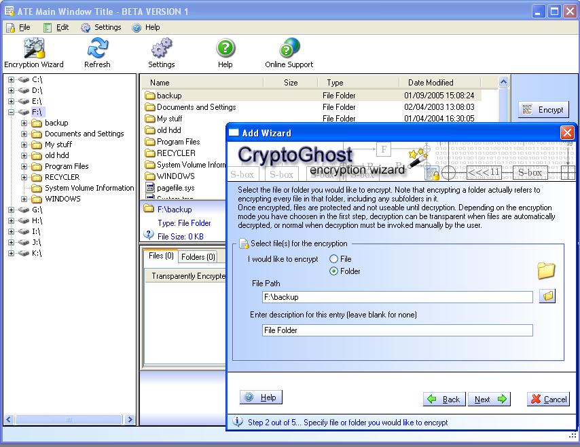The width and height of the screenshot is (580, 447).
Task: Expand the D:\ drive node
Action: [11, 90]
